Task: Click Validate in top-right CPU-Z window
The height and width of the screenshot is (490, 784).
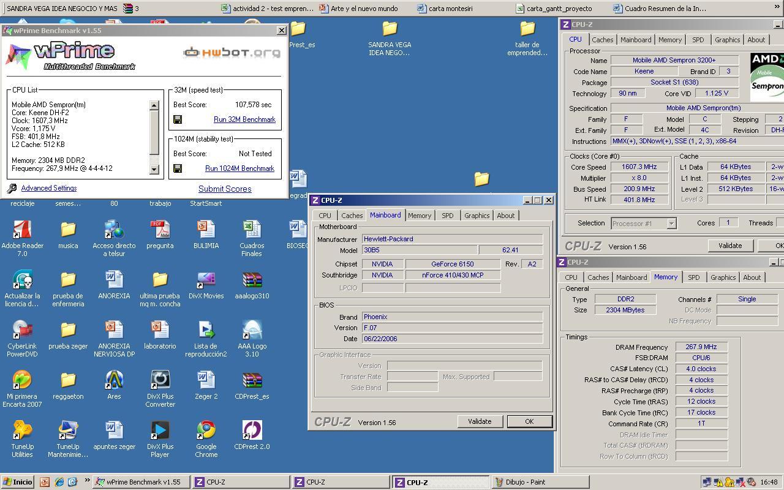Action: [x=730, y=246]
